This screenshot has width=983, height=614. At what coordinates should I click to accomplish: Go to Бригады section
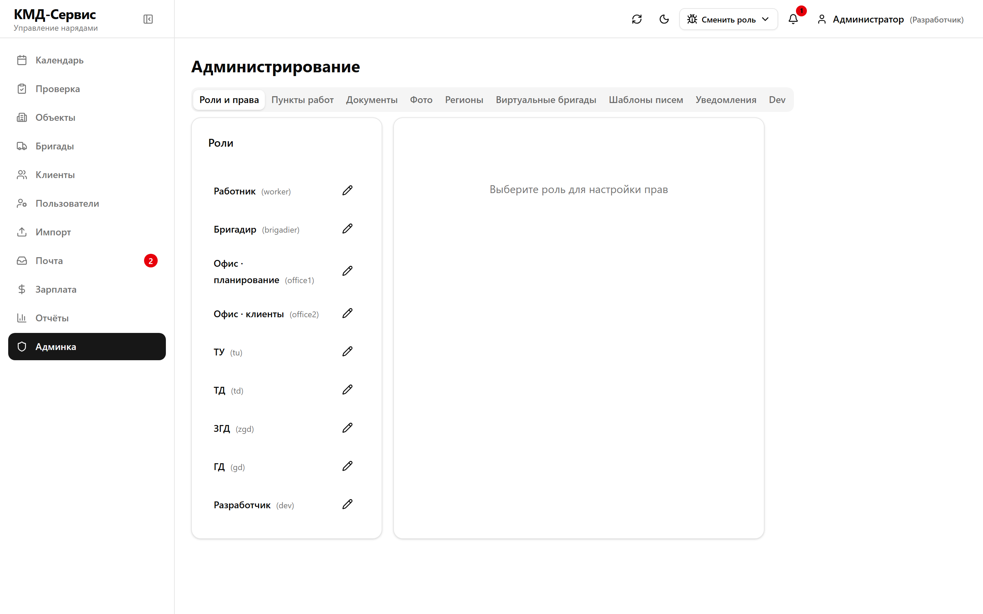click(87, 146)
